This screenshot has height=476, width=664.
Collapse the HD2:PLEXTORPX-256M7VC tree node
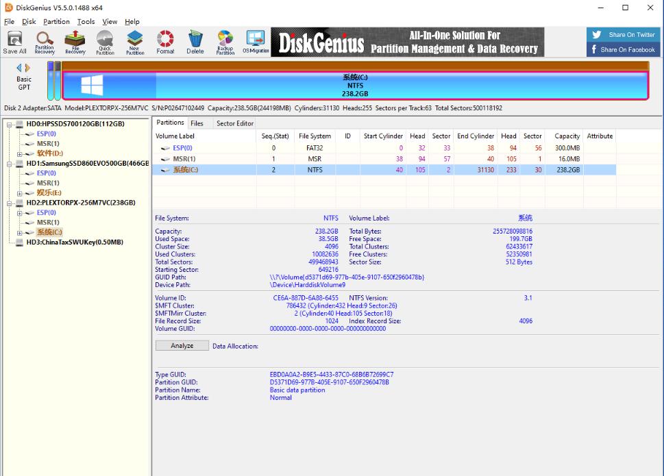point(10,203)
